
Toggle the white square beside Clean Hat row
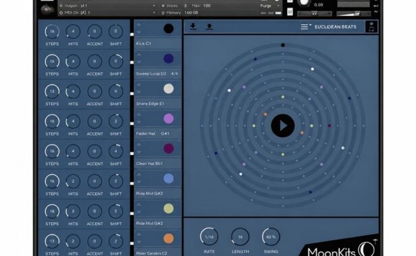pos(132,154)
